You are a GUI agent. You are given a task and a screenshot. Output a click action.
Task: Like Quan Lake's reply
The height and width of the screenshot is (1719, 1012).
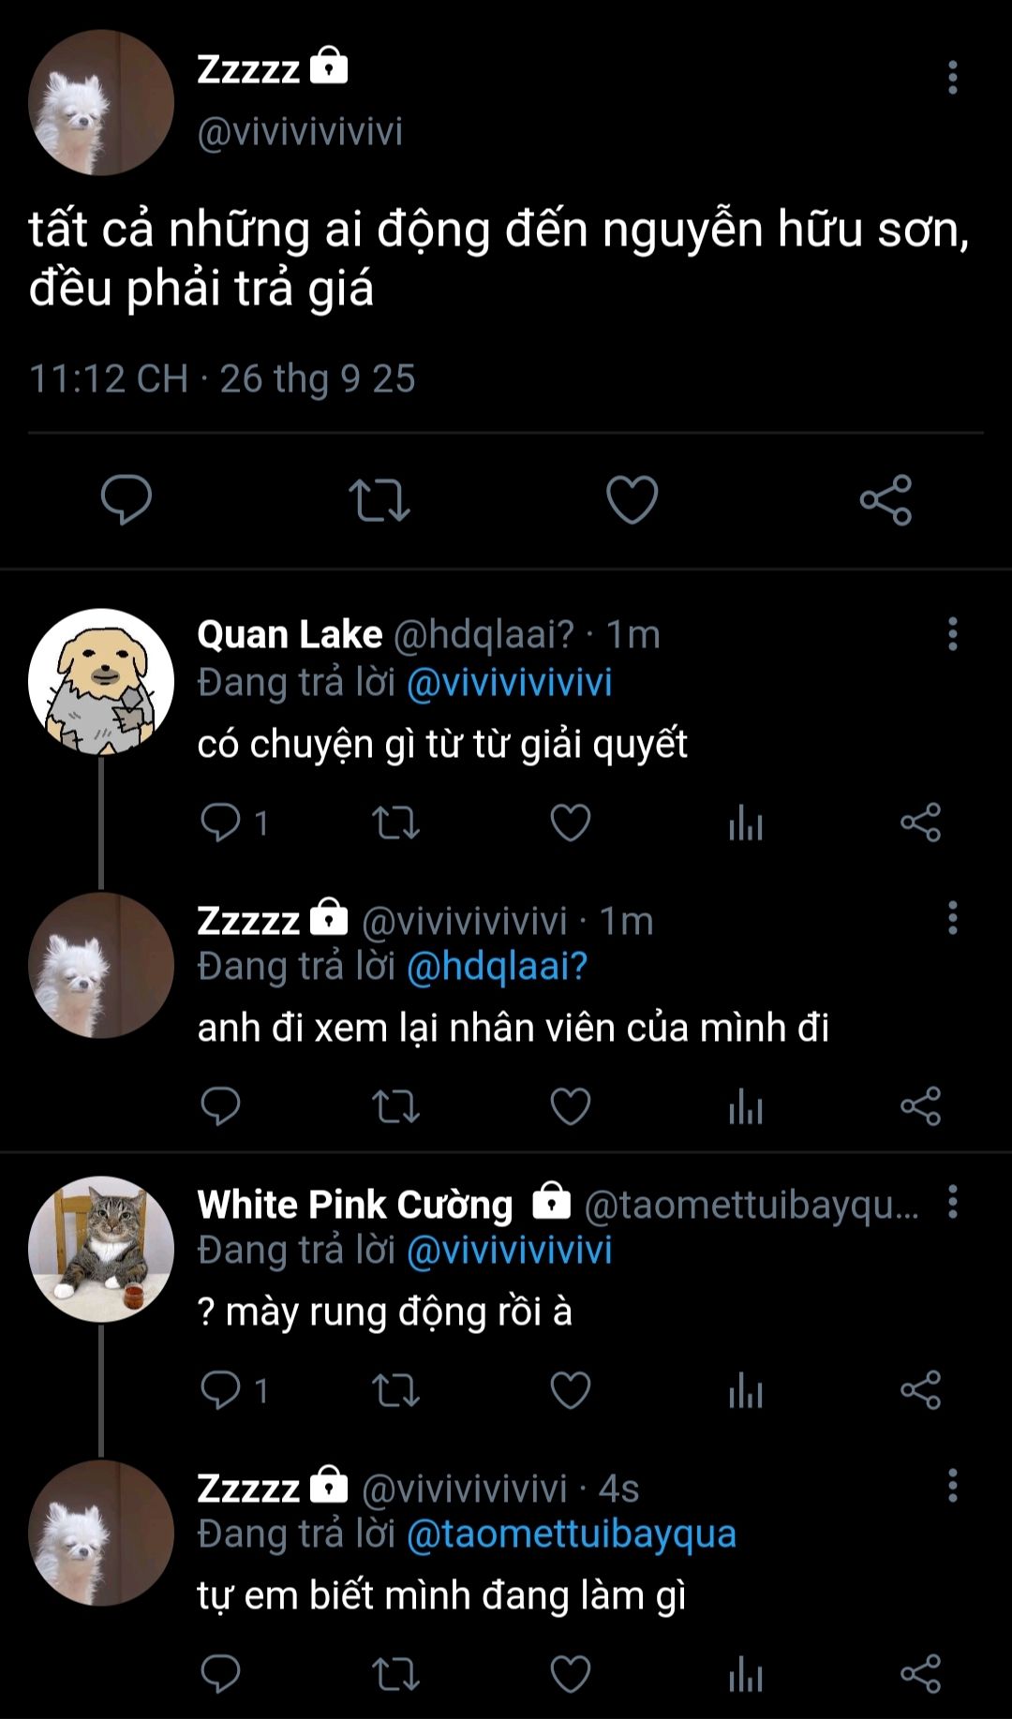(570, 823)
